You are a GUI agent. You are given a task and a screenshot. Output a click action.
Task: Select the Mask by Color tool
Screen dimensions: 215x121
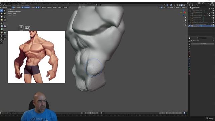[5, 33]
